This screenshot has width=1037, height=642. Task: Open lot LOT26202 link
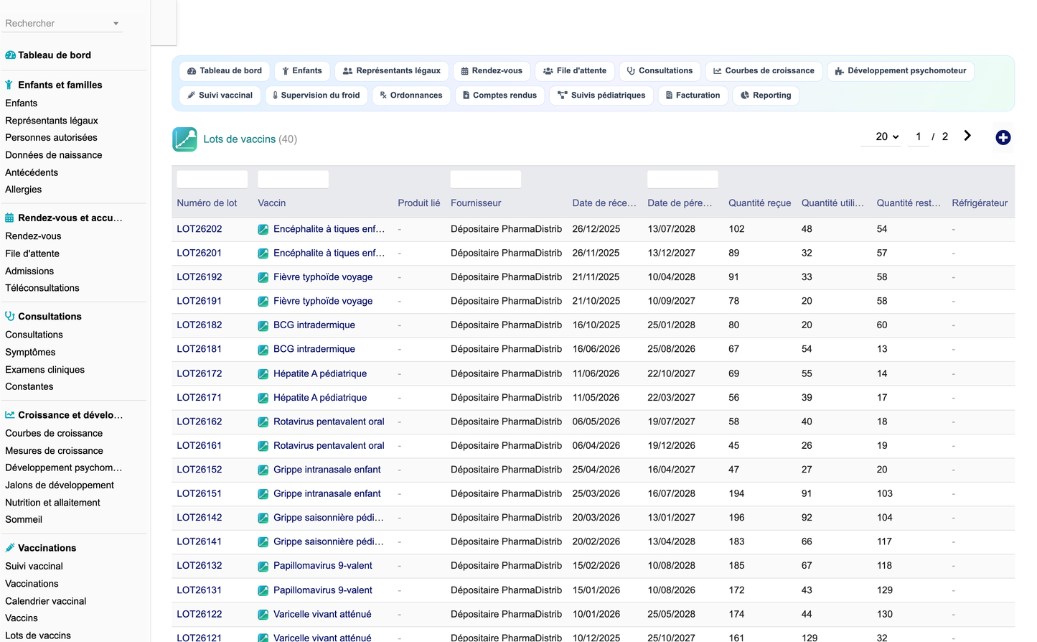coord(200,229)
